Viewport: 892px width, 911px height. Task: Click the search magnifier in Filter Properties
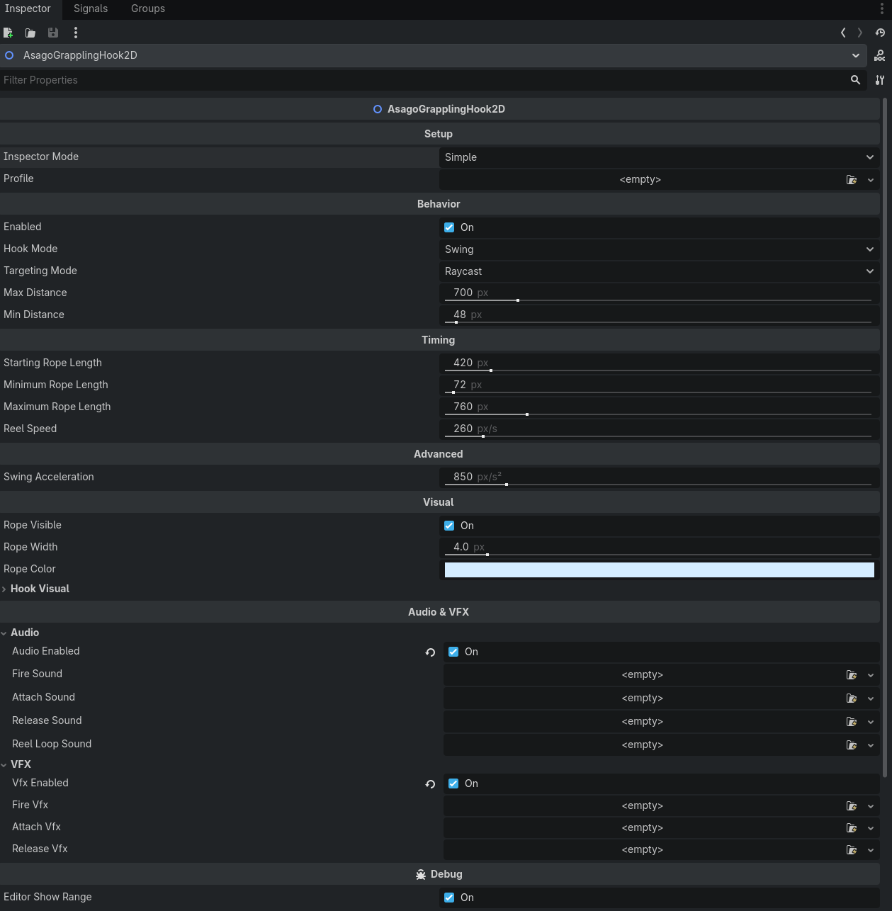coord(856,80)
